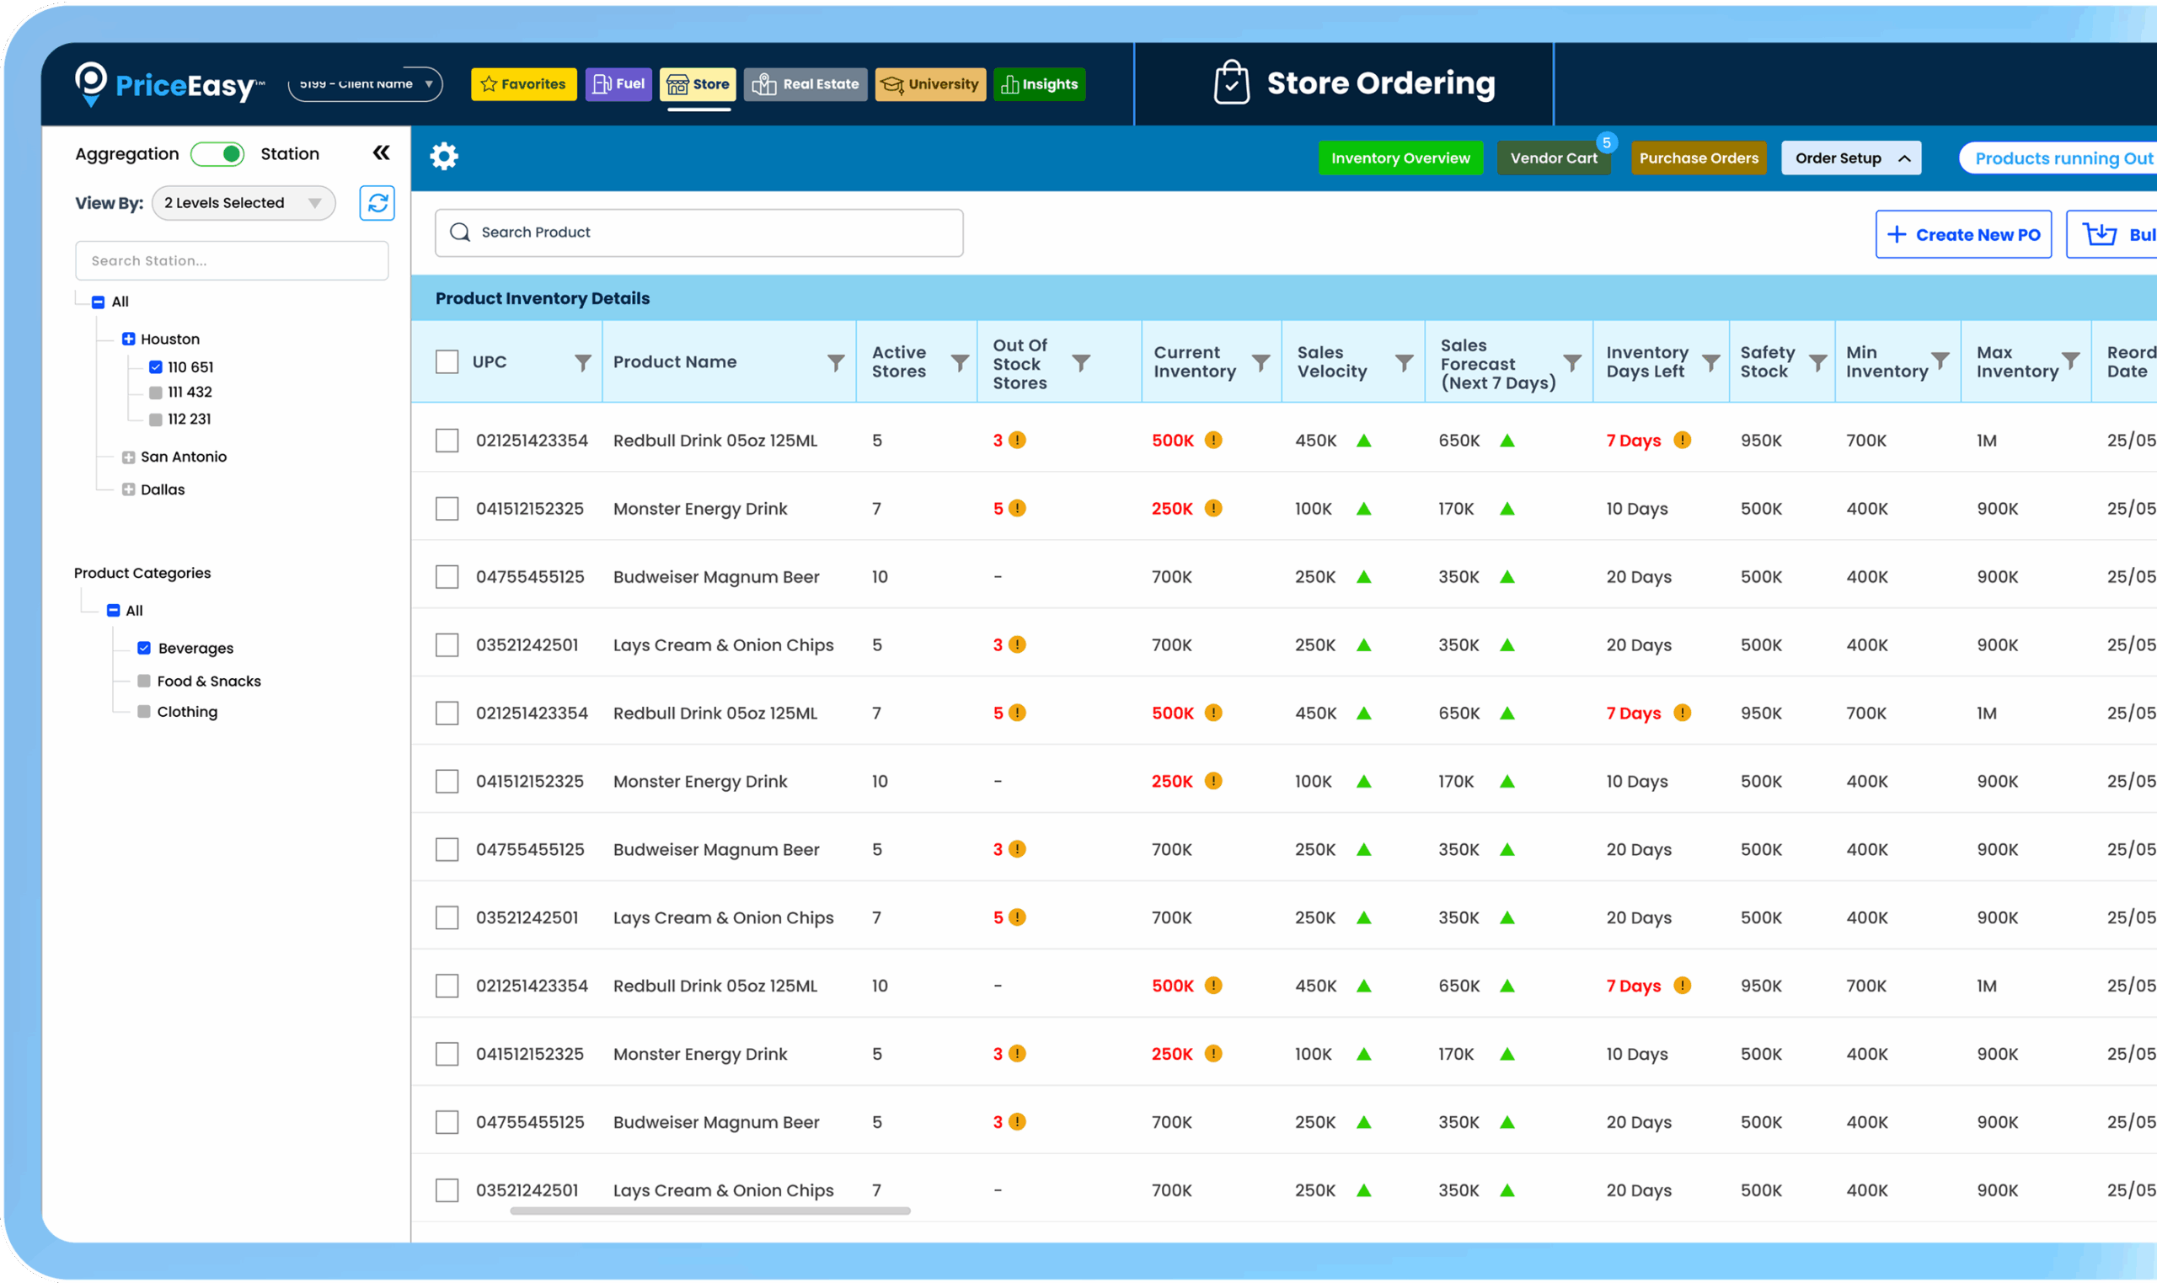The height and width of the screenshot is (1283, 2157).
Task: Check the Clothing category
Action: pyautogui.click(x=144, y=712)
